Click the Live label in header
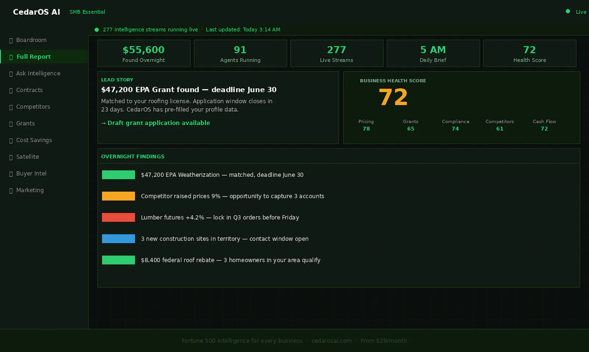This screenshot has width=589, height=352. click(x=581, y=12)
